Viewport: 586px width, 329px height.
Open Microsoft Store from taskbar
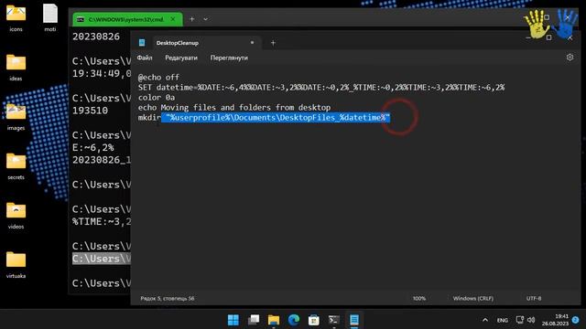(x=314, y=320)
